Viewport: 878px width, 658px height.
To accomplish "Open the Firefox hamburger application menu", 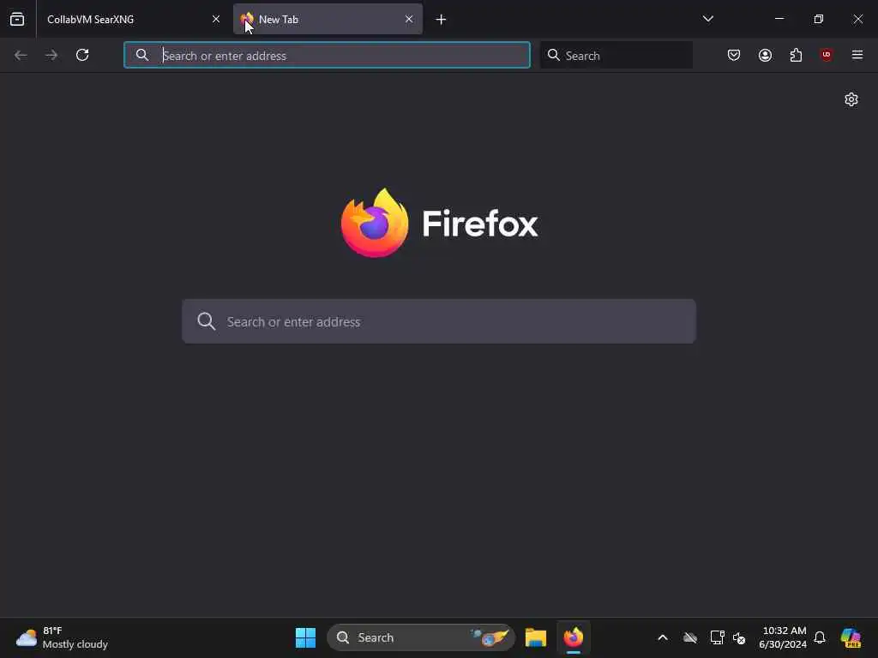I will [x=857, y=55].
